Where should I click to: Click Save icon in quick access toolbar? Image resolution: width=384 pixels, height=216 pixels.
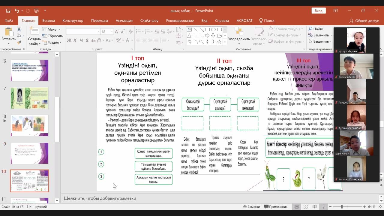pyautogui.click(x=8, y=11)
